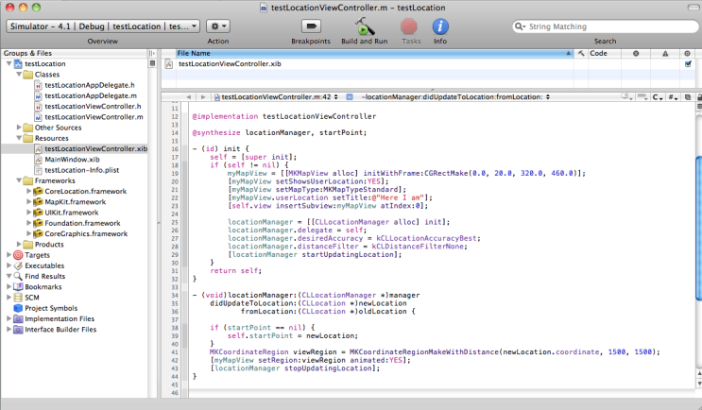Click the bookmarks popup icon in navigation bar
The image size is (702, 410).
(627, 97)
